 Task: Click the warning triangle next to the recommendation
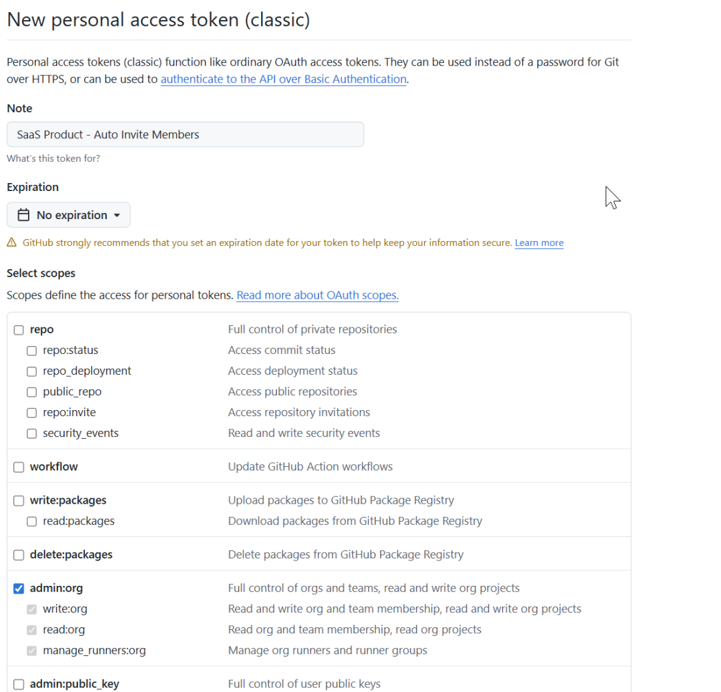click(11, 242)
